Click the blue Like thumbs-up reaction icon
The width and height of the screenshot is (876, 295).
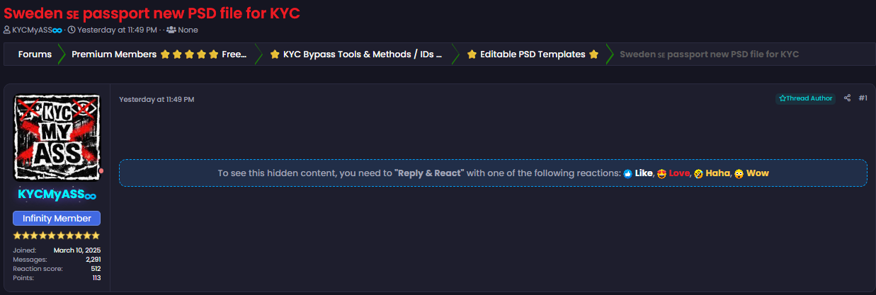tap(627, 173)
